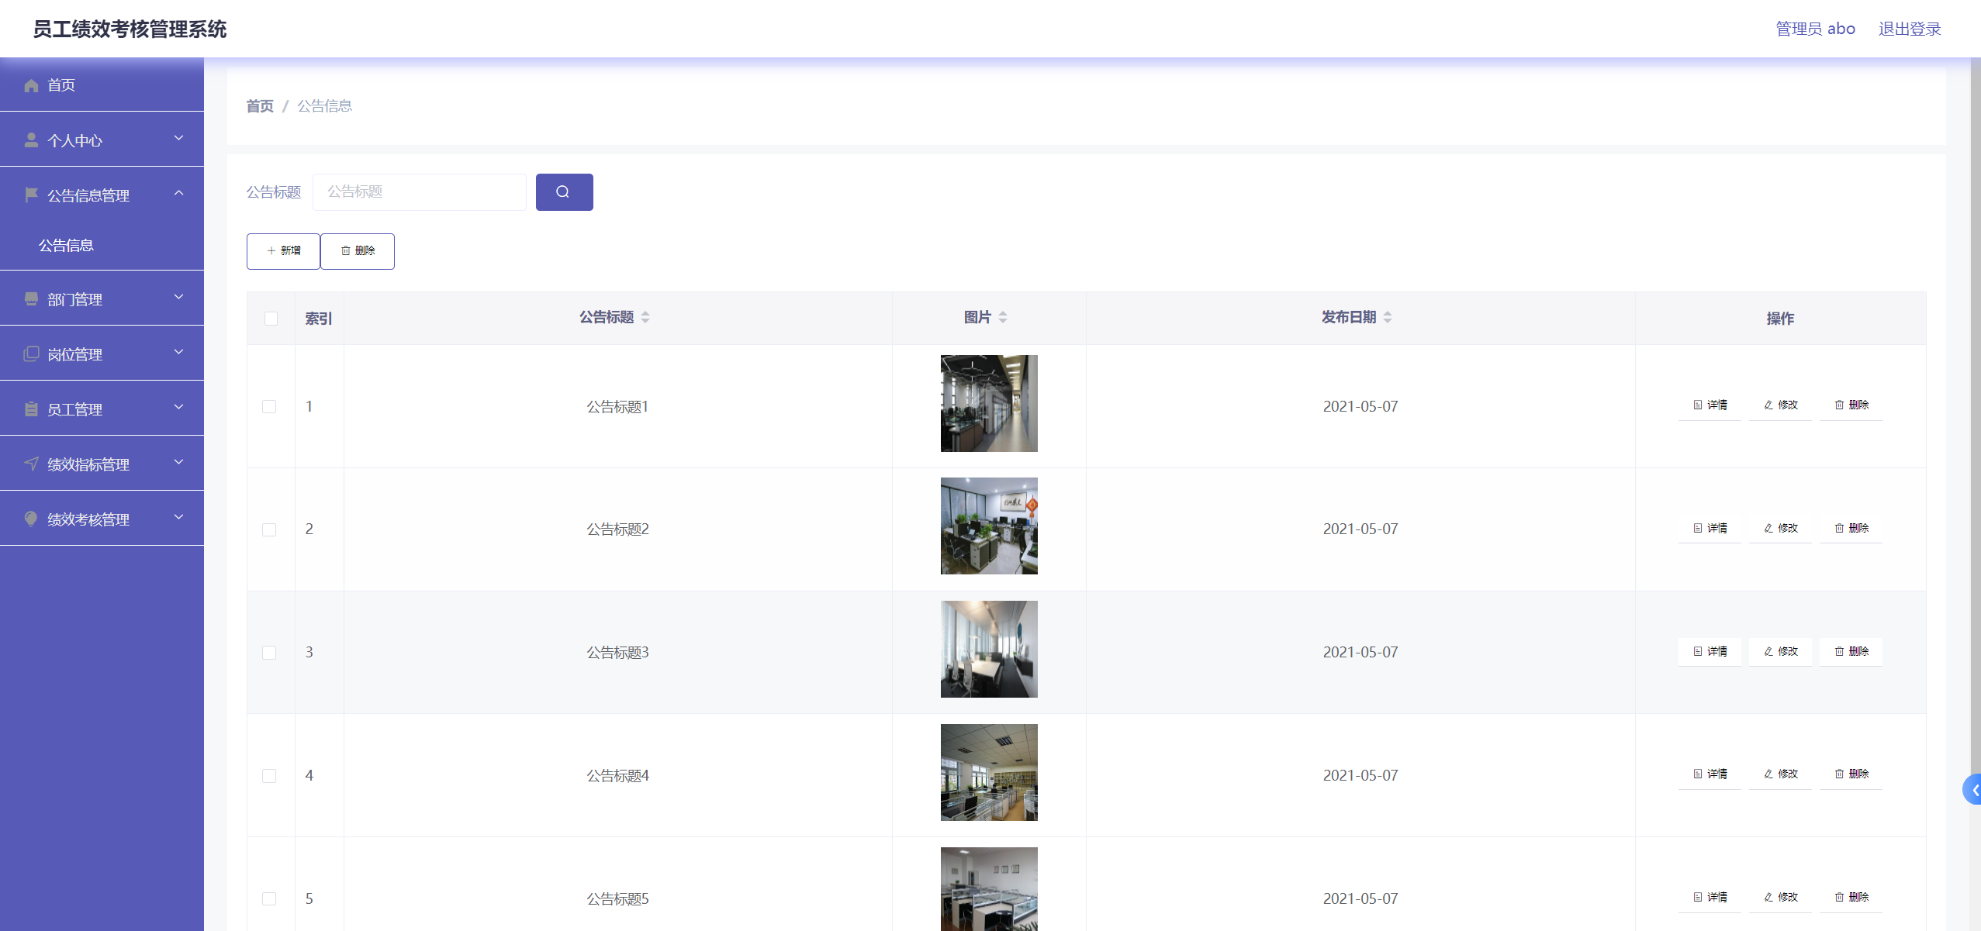
Task: Click the flag icon for 公告信息管理
Action: click(31, 195)
